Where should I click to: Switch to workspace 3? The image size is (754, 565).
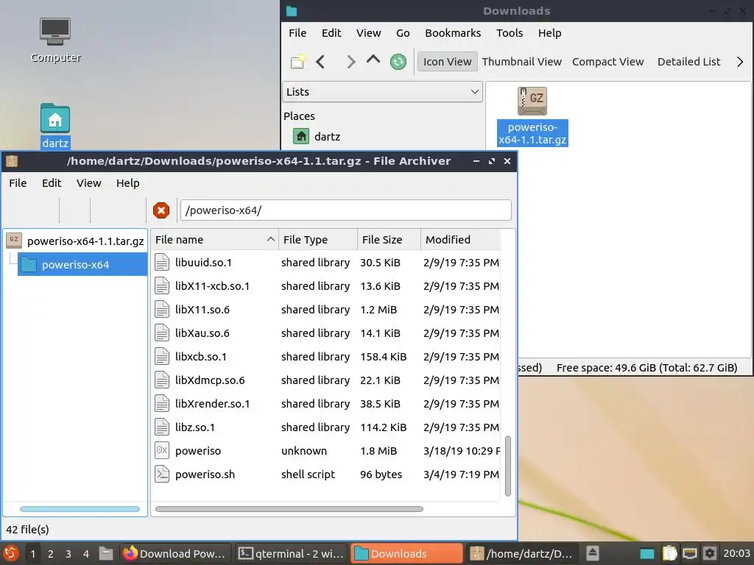point(68,554)
